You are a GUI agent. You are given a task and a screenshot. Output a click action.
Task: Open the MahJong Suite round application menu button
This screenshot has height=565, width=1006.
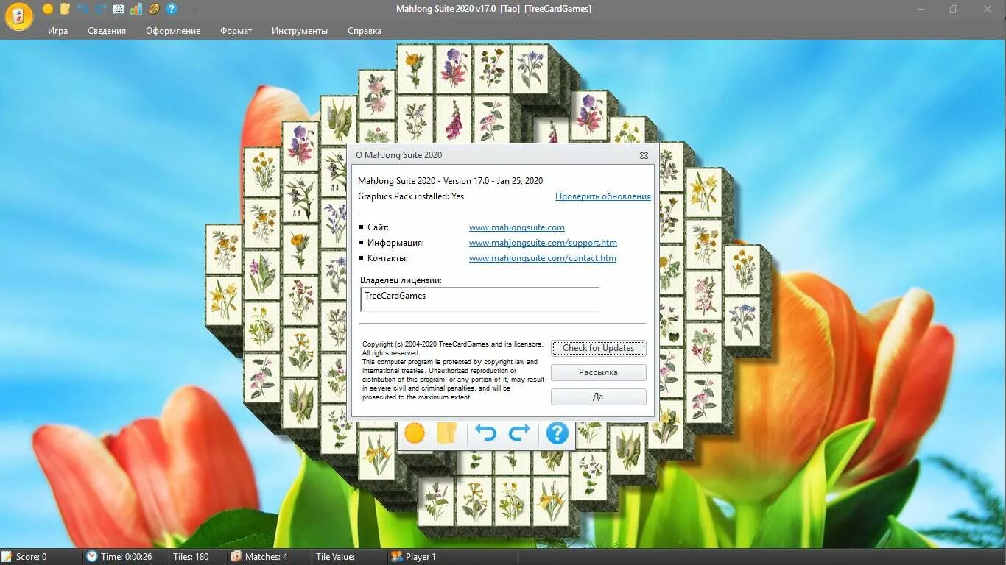[18, 16]
